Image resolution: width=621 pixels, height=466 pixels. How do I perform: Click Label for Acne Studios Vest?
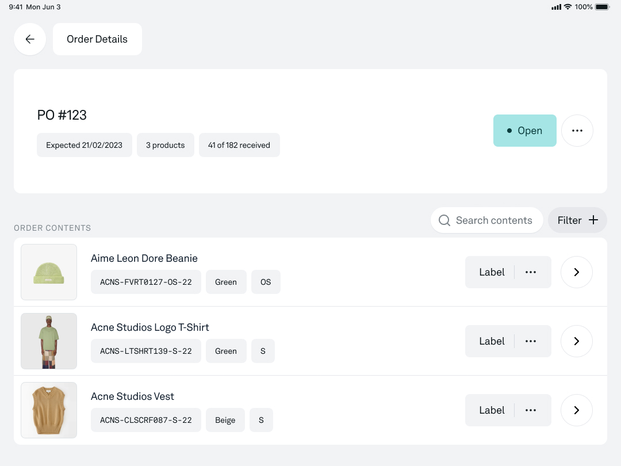[x=492, y=410]
